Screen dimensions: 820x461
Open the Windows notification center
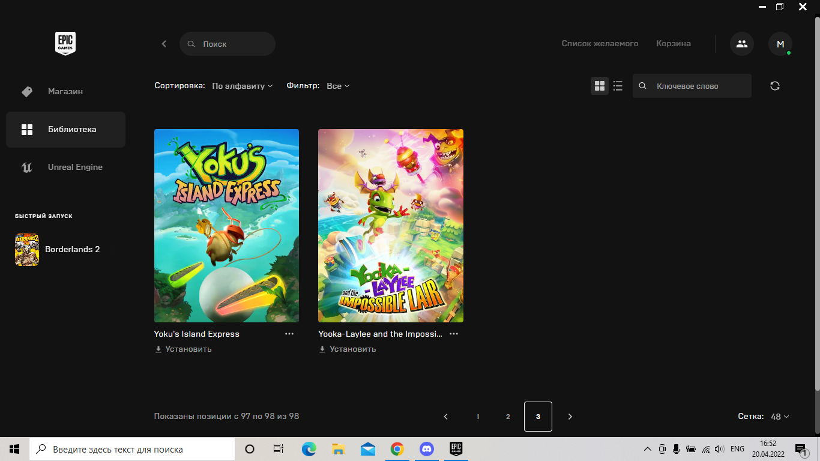click(801, 449)
